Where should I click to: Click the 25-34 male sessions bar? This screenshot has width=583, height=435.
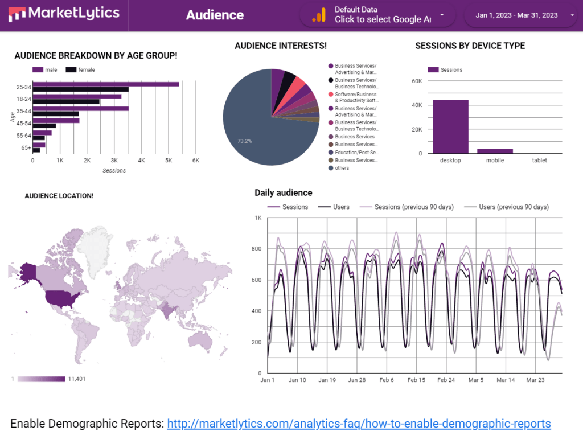[x=105, y=84]
